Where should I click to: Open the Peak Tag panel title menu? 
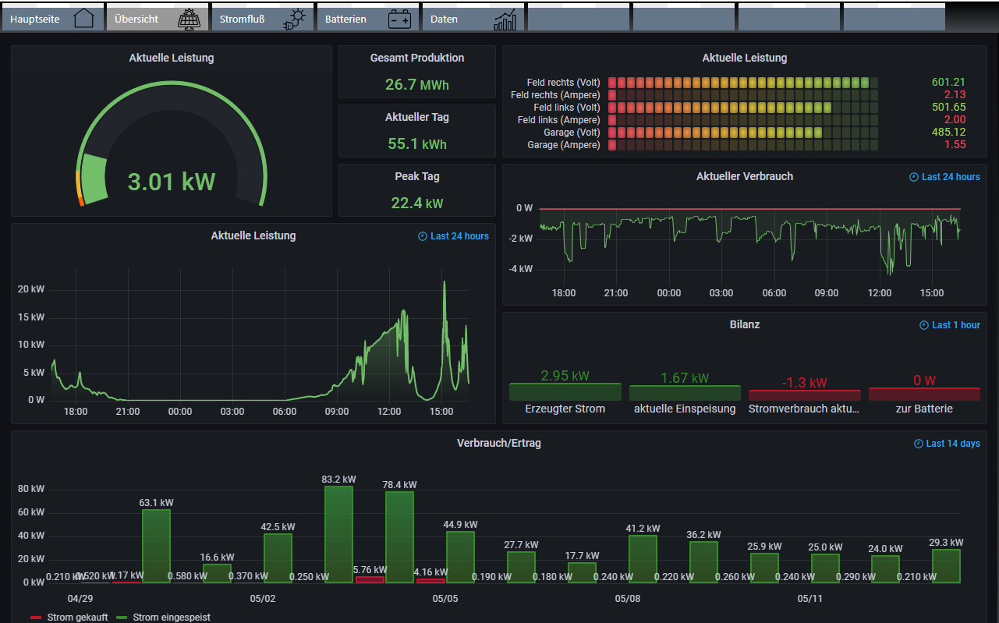pyautogui.click(x=416, y=176)
